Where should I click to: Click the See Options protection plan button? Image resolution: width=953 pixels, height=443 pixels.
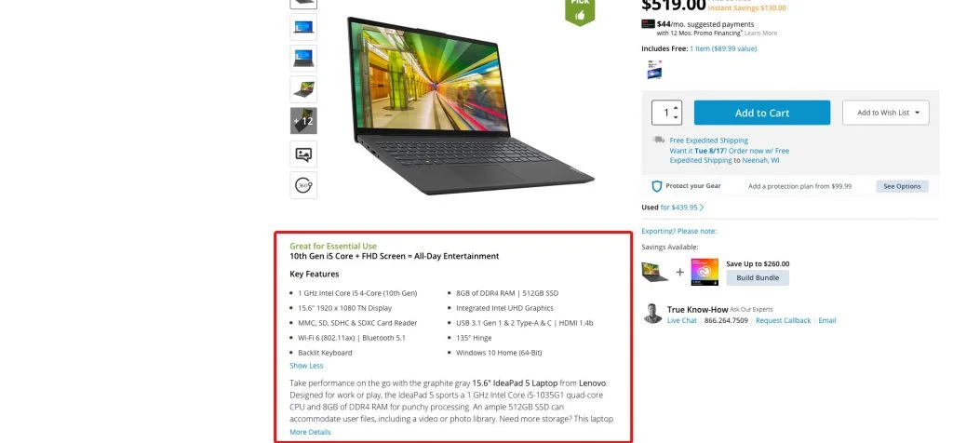(x=902, y=186)
